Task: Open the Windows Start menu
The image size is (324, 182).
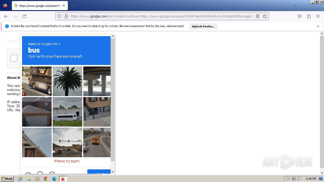Action: [x=7, y=178]
